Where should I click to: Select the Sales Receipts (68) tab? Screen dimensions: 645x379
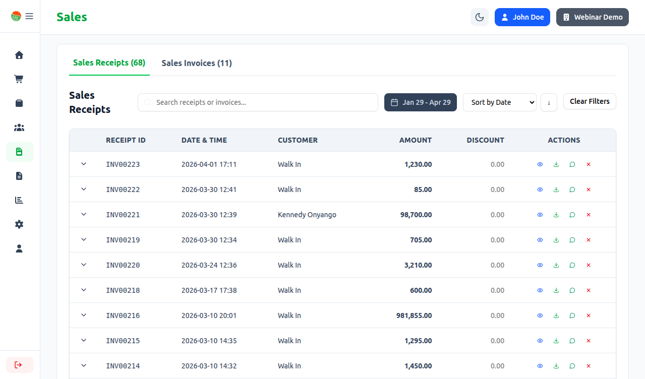109,63
